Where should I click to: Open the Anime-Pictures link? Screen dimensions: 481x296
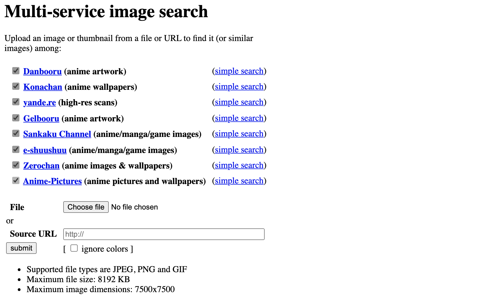(x=52, y=181)
